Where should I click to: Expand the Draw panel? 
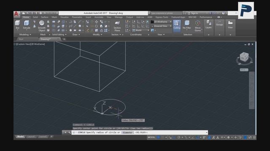click(76, 34)
